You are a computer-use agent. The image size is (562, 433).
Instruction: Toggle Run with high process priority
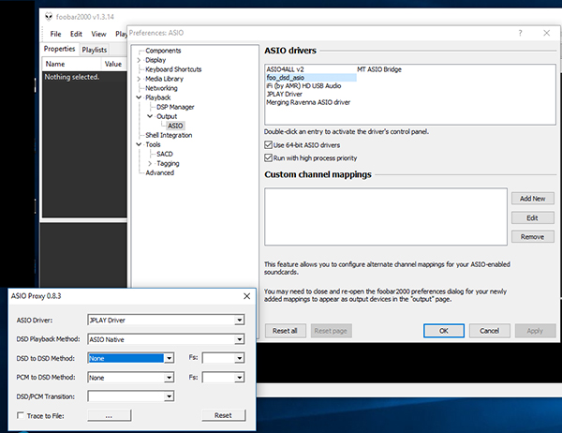268,157
